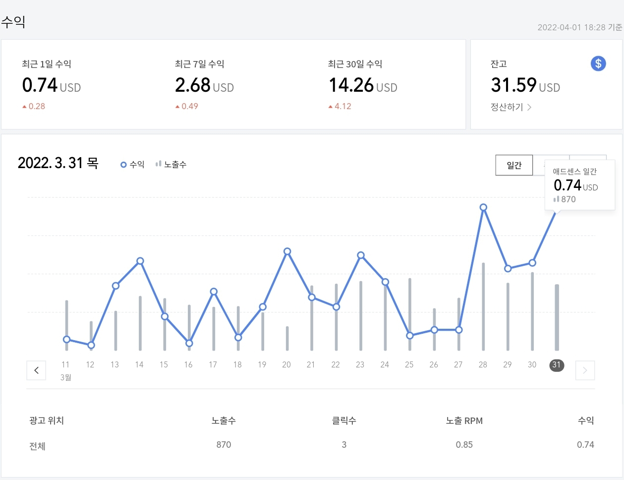This screenshot has height=480, width=624.
Task: Click the 4.12 increase indicator
Action: click(340, 106)
